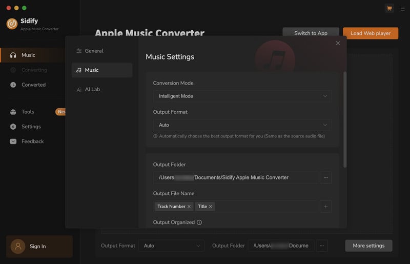This screenshot has height=264, width=410.
Task: Expand the Output Format dropdown in settings
Action: [242, 125]
